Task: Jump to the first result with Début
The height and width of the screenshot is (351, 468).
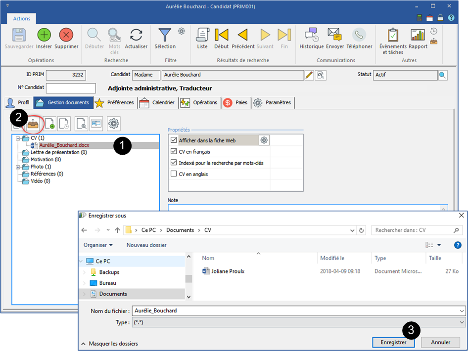Action: [x=222, y=35]
